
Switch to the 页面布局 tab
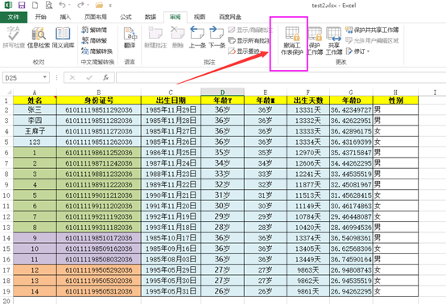(95, 17)
